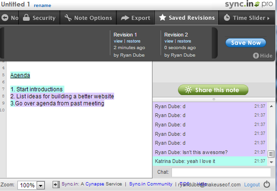Click the Chat input field

point(221,172)
